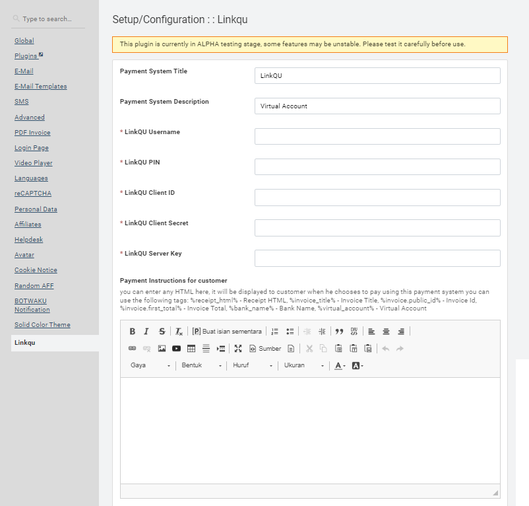Open PDF Invoice settings
The image size is (529, 506).
pos(32,132)
